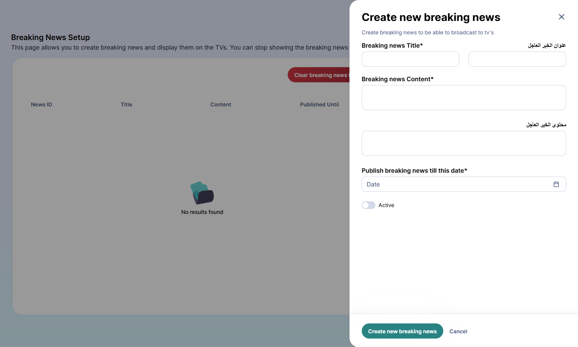This screenshot has height=347, width=578.
Task: Focus the English Breaking news Title input
Action: point(410,59)
